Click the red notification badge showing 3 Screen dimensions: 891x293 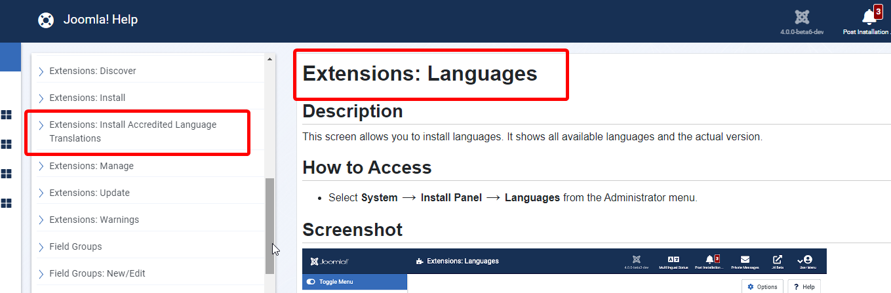click(x=878, y=11)
